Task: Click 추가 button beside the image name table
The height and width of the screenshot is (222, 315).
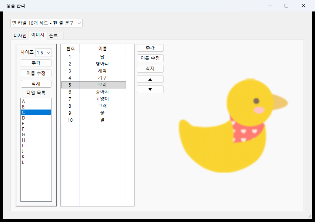Action: click(x=150, y=48)
